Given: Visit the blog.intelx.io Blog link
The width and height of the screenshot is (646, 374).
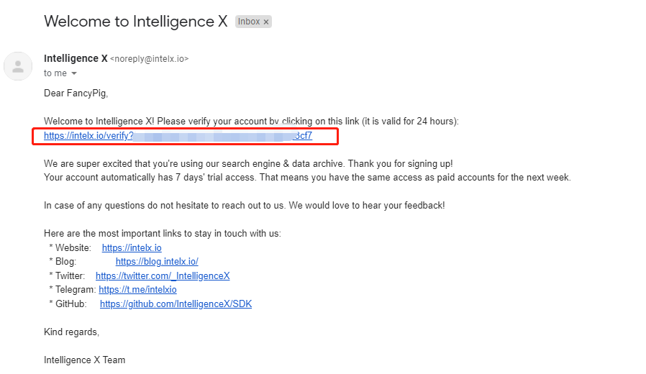Looking at the screenshot, I should click(x=157, y=262).
